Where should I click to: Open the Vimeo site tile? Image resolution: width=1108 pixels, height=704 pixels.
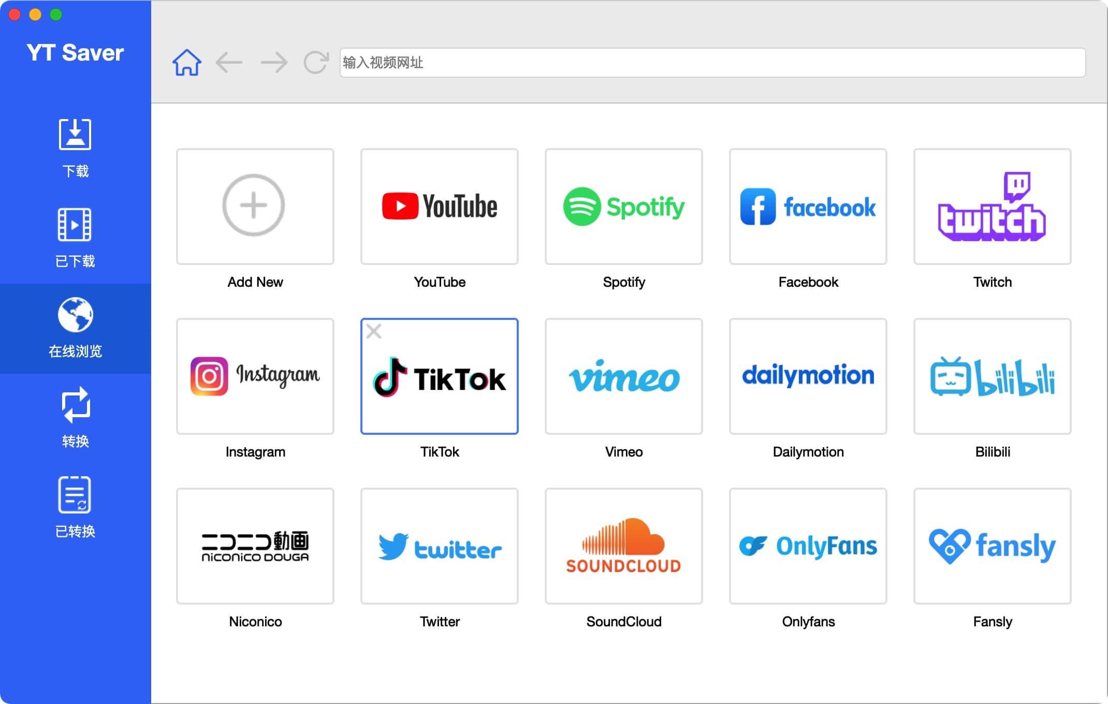[x=624, y=376]
